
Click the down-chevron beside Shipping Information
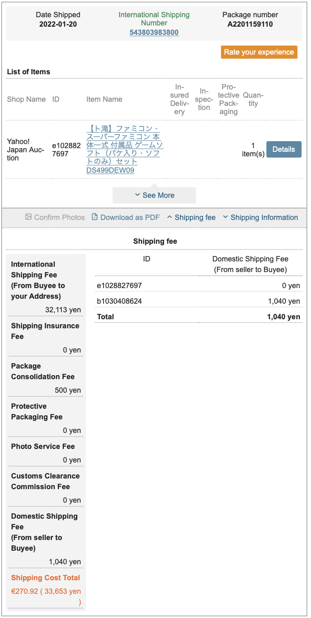(225, 217)
